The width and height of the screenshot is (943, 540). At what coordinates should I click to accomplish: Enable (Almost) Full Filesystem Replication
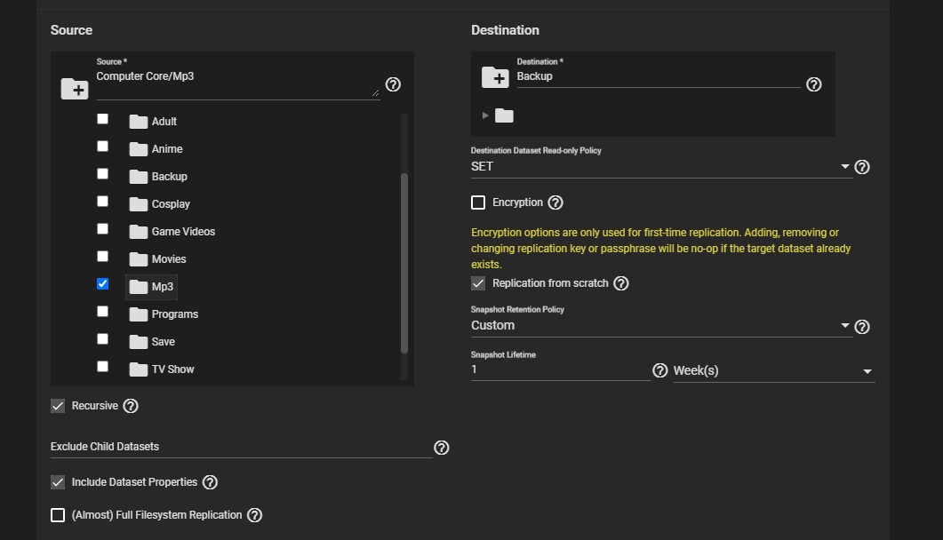58,515
